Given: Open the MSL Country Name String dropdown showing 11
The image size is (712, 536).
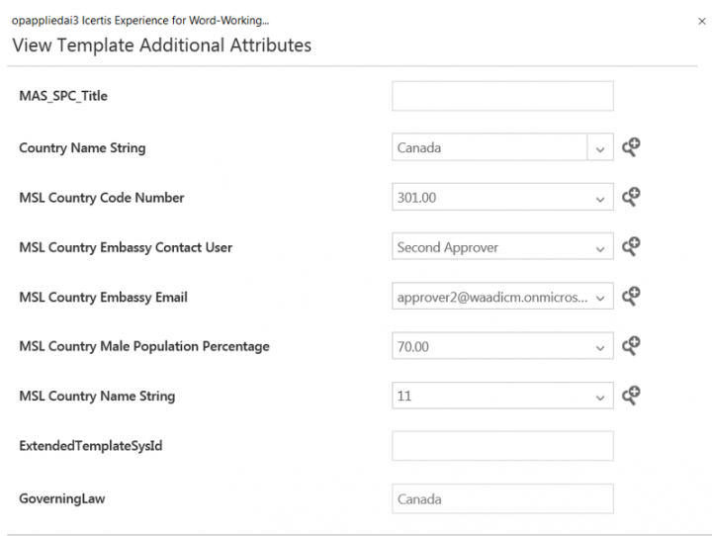Looking at the screenshot, I should (x=599, y=397).
